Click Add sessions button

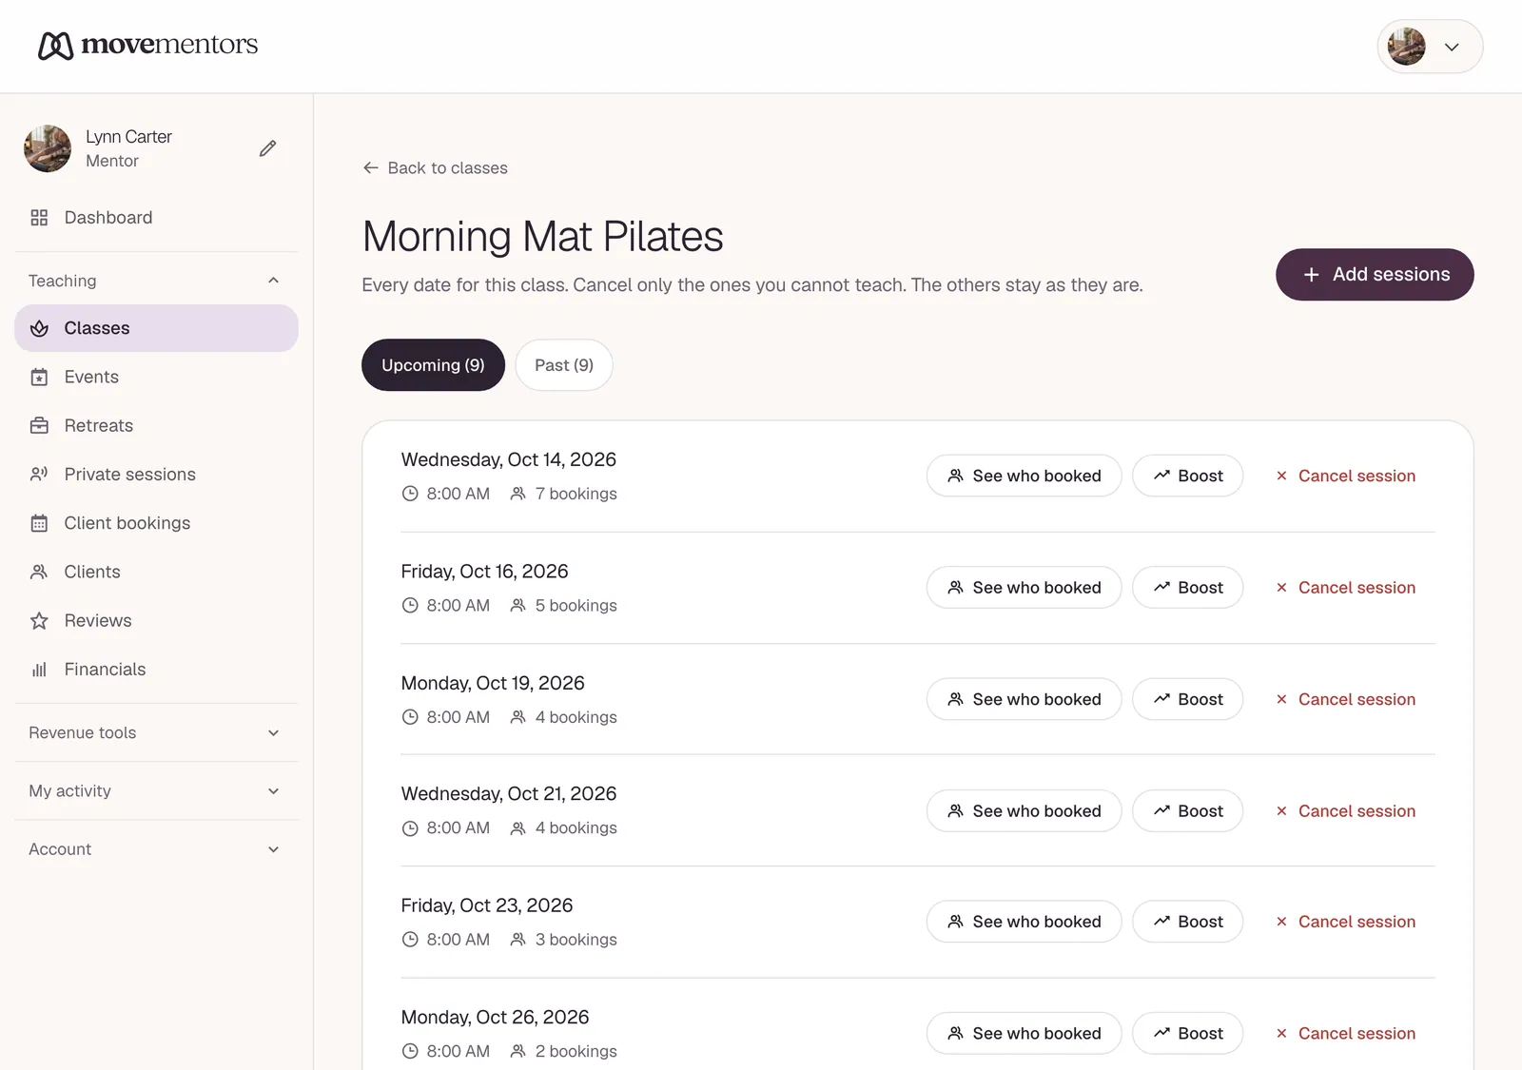click(x=1375, y=275)
